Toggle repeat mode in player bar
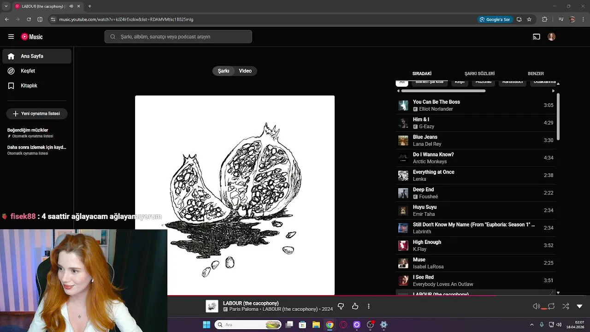 coord(551,306)
